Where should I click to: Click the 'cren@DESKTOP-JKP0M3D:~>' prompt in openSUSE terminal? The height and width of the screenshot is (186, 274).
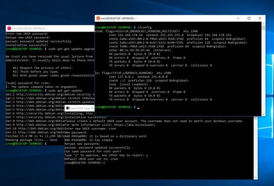click(85, 163)
